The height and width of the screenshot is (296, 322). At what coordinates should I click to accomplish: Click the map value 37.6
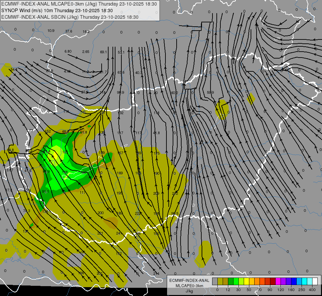69,31
